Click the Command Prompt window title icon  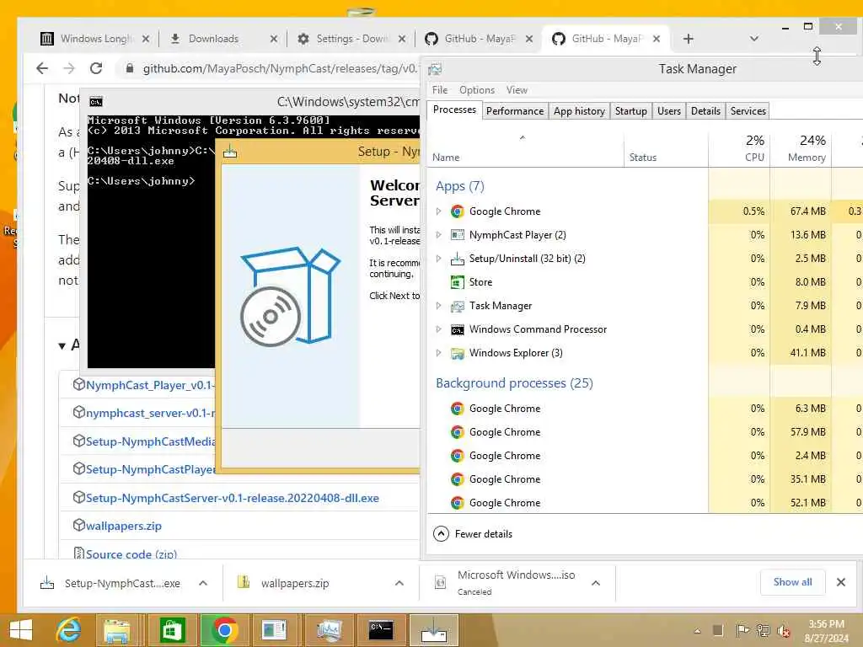coord(96,102)
